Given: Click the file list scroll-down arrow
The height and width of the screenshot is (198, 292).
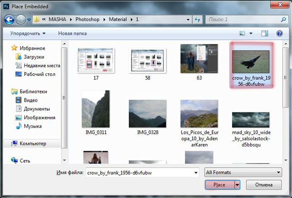Looking at the screenshot, I should point(286,161).
